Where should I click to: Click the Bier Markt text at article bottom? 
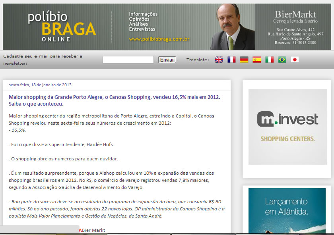coord(93,230)
